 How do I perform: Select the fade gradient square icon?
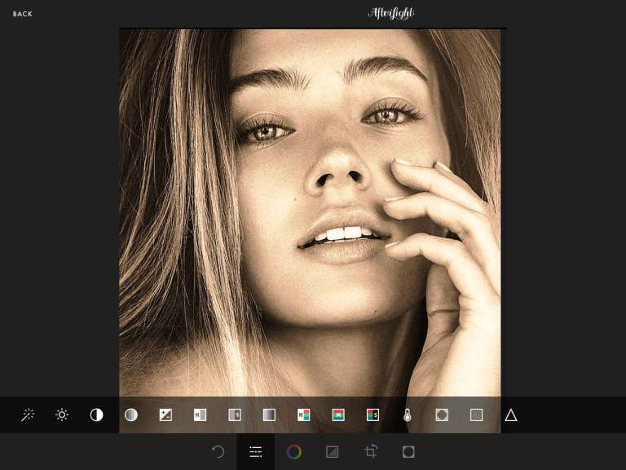(x=269, y=415)
